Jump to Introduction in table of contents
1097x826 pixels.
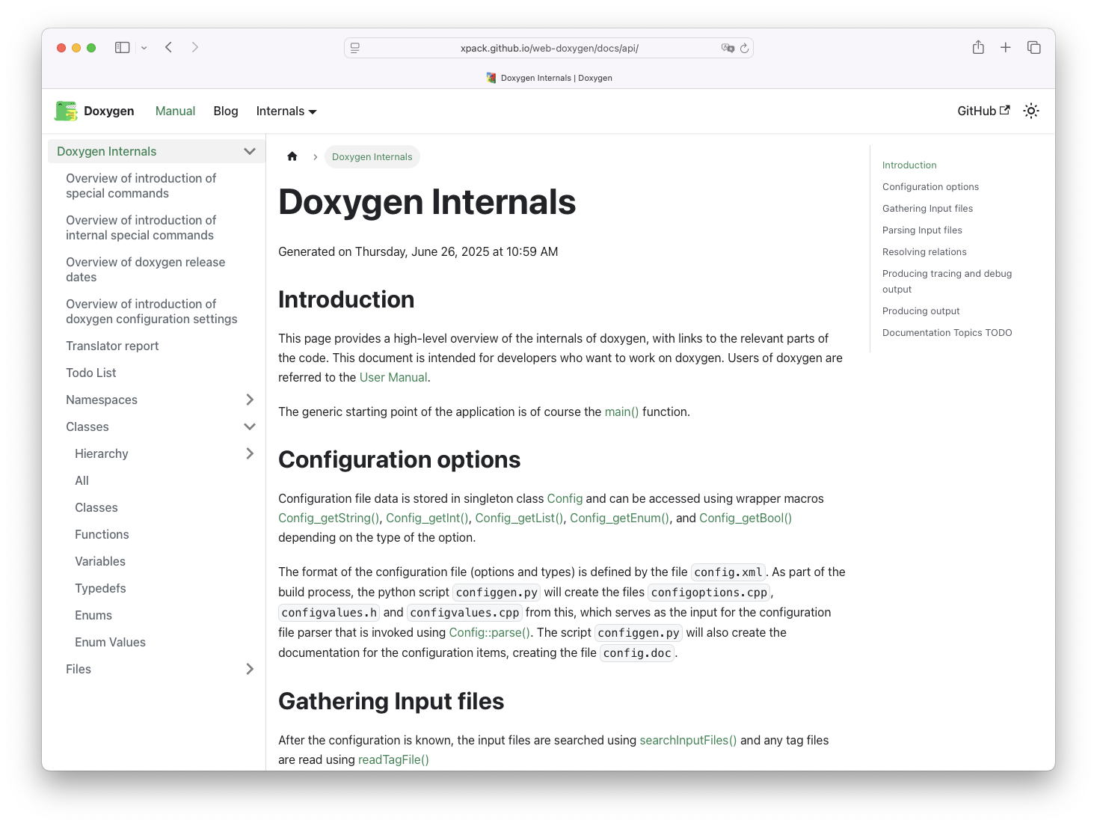click(909, 165)
